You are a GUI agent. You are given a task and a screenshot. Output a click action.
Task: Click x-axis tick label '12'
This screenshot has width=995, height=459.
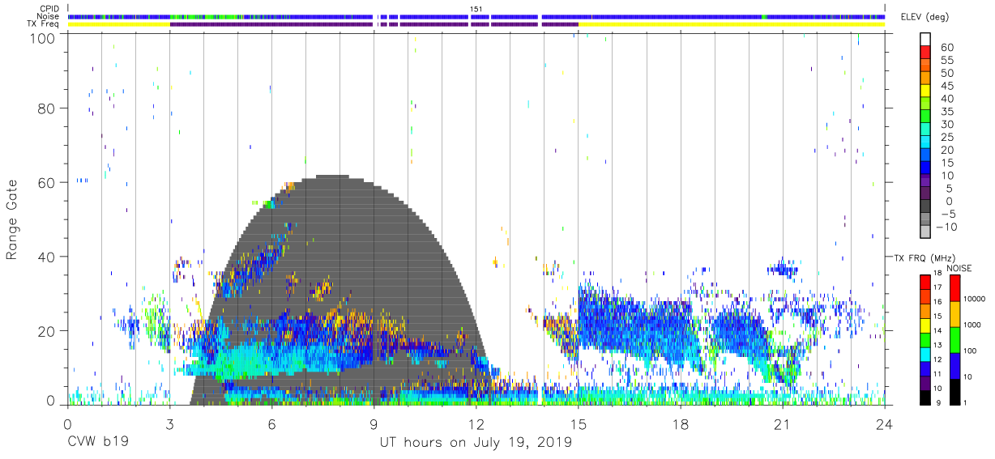tap(476, 423)
